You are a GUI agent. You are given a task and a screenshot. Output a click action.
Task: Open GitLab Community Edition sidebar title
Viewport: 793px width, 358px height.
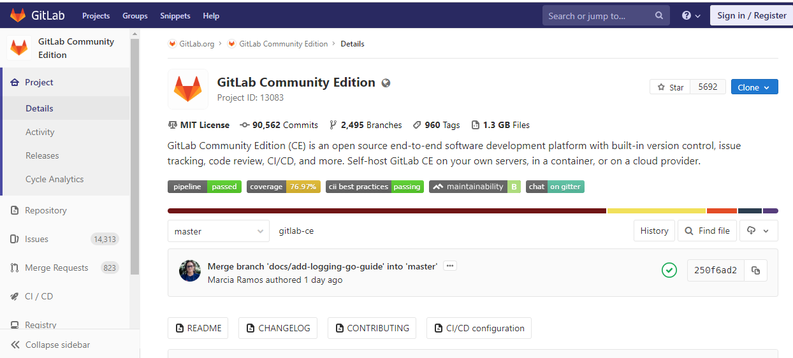click(76, 48)
